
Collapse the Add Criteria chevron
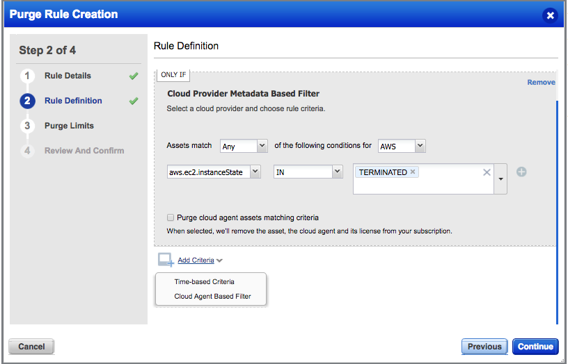[x=219, y=260]
